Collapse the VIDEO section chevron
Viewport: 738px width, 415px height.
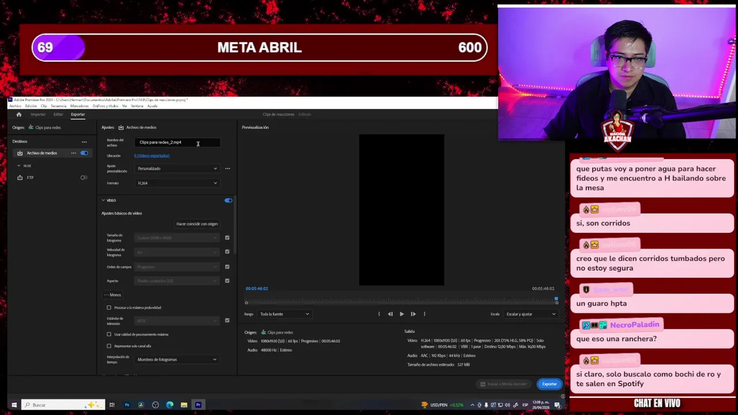[x=103, y=201]
